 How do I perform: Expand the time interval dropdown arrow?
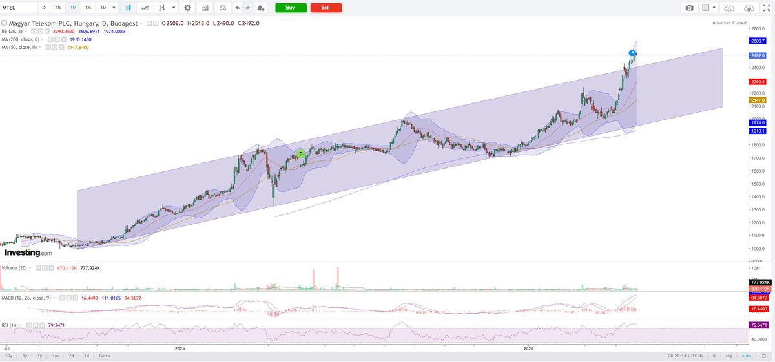(114, 8)
